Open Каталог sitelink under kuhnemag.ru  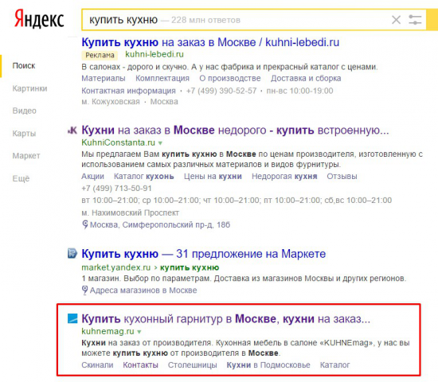click(x=334, y=365)
